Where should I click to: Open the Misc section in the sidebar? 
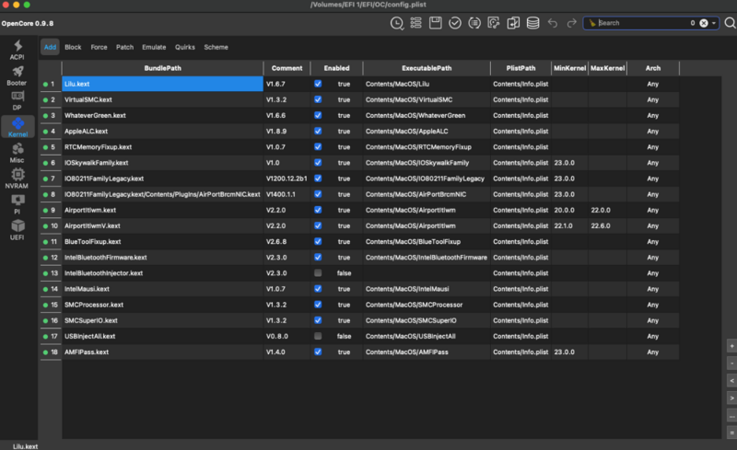(x=18, y=153)
